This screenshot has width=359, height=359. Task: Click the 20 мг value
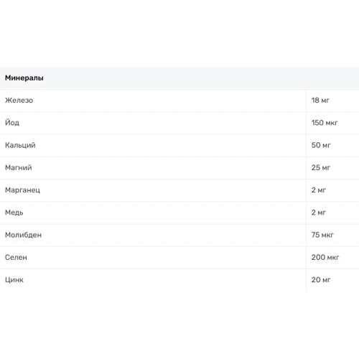pos(321,279)
